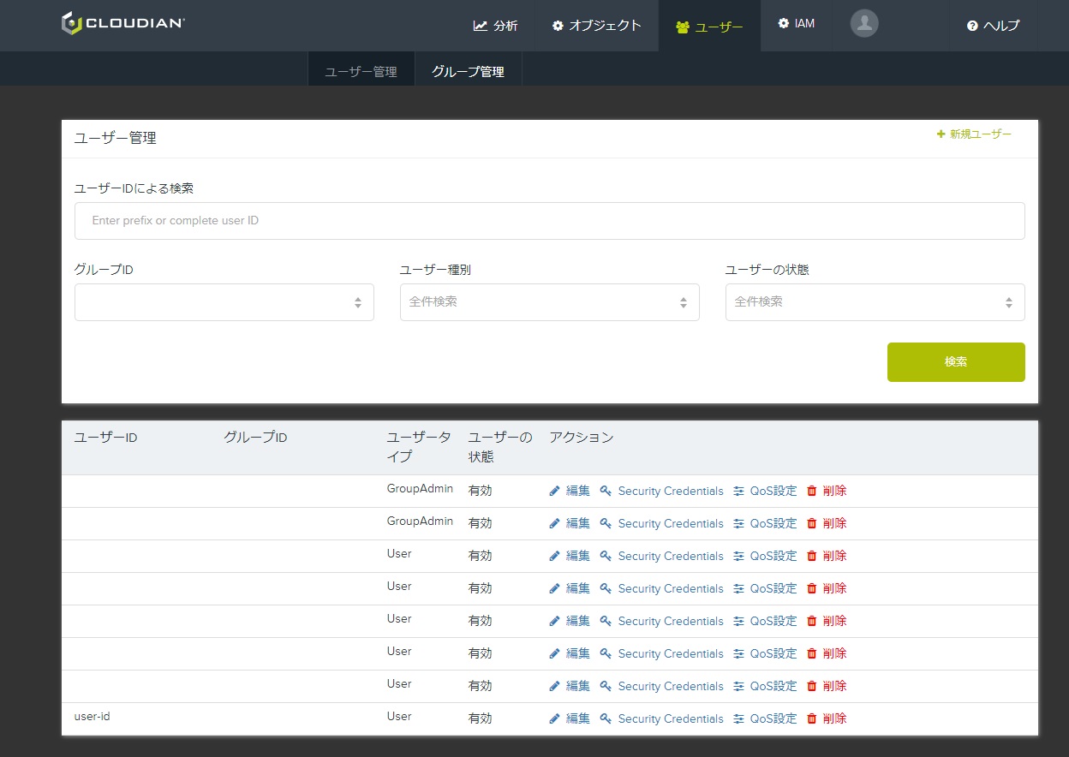Click the QoS sliders icon in first row
The image size is (1069, 757).
(738, 491)
